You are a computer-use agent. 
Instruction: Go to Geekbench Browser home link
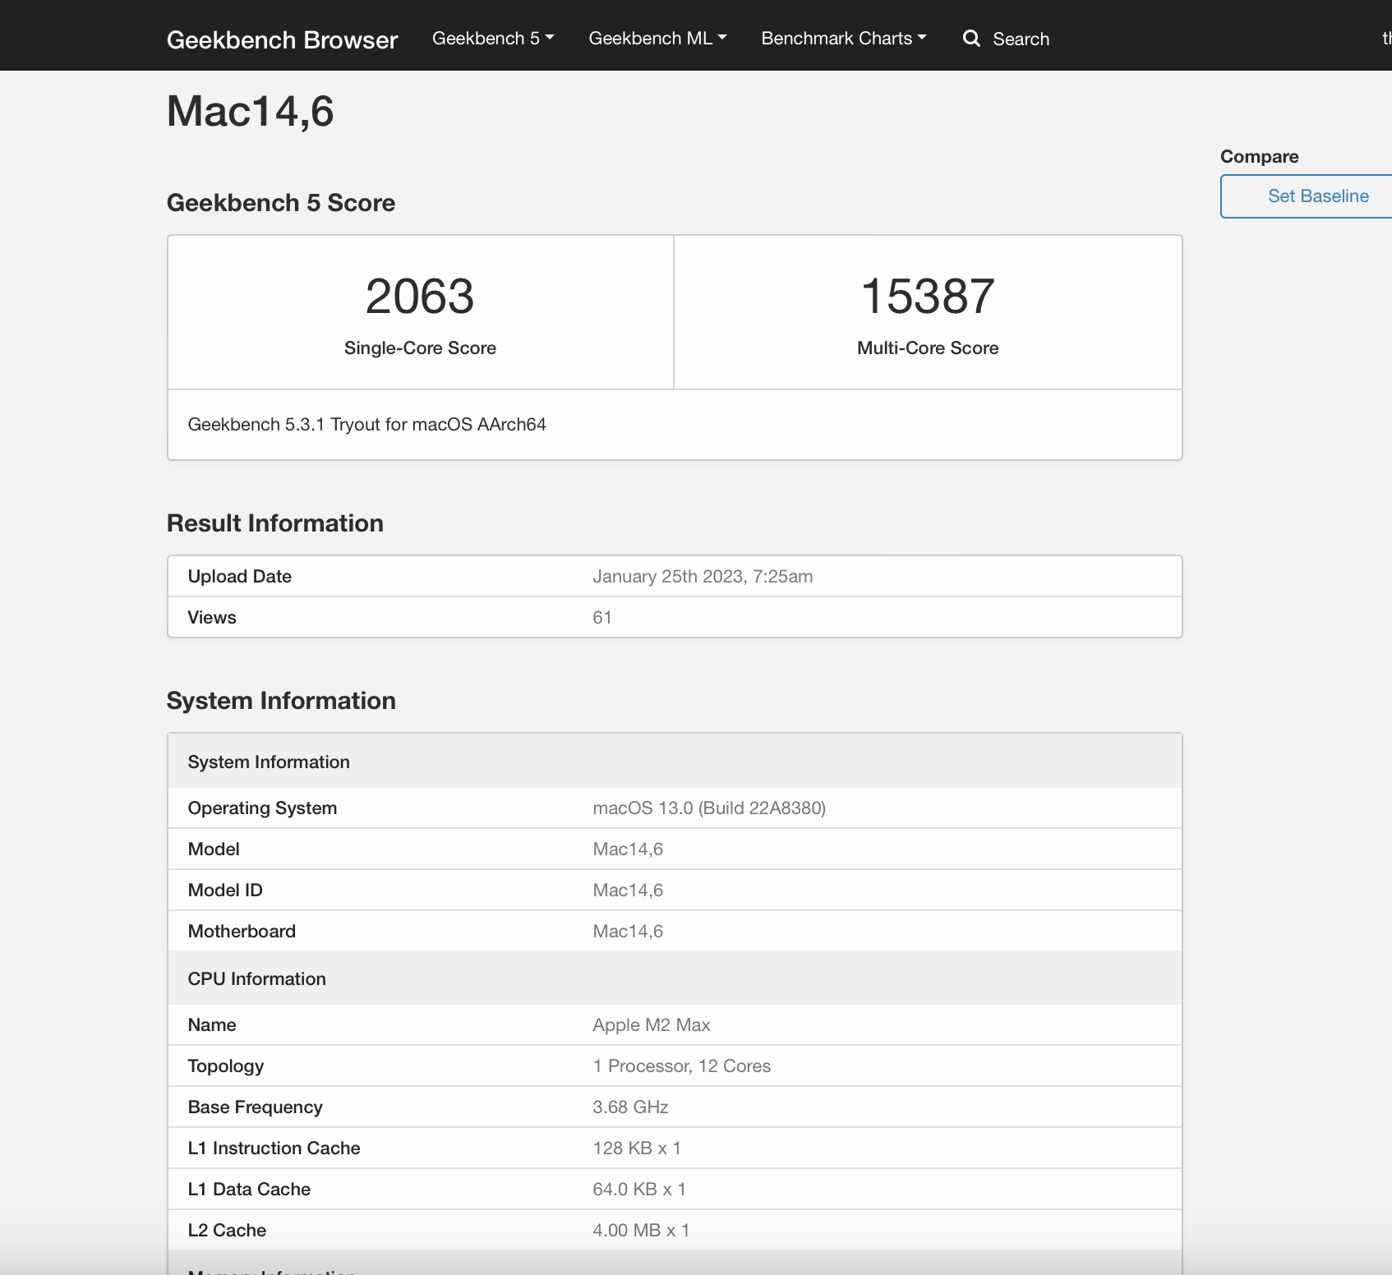point(282,39)
